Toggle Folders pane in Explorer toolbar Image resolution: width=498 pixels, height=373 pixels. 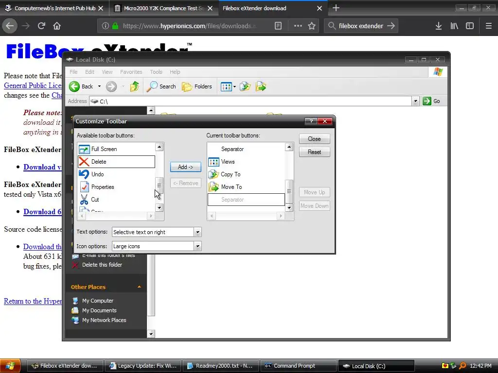pyautogui.click(x=197, y=86)
